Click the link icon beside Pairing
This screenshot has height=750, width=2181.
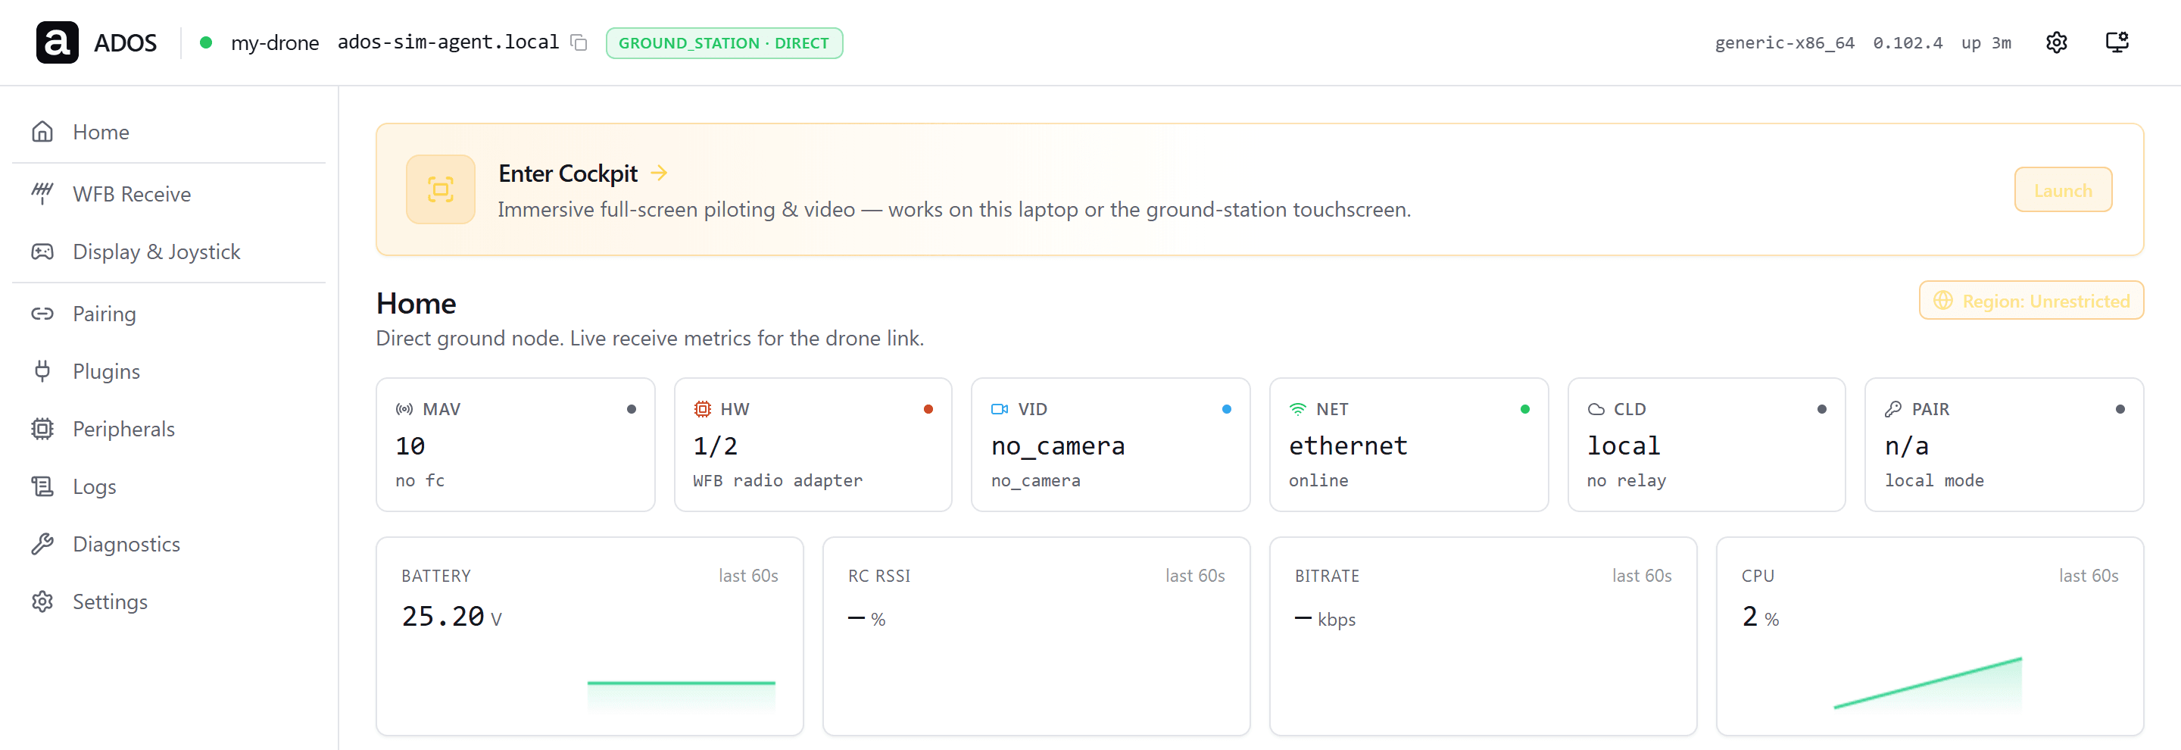point(42,314)
